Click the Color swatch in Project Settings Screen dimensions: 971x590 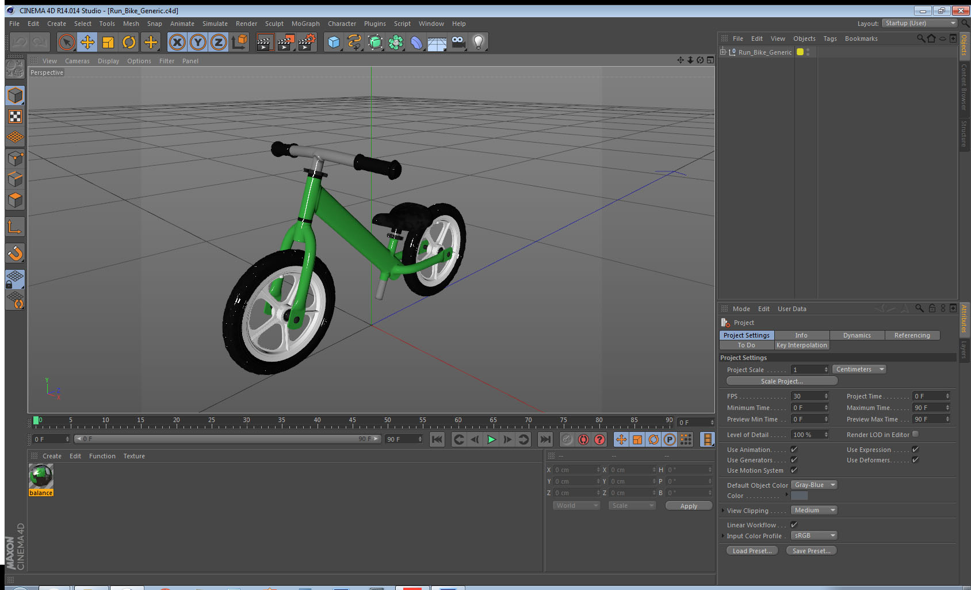(799, 496)
